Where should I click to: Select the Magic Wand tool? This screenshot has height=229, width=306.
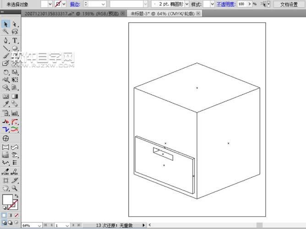point(5,32)
